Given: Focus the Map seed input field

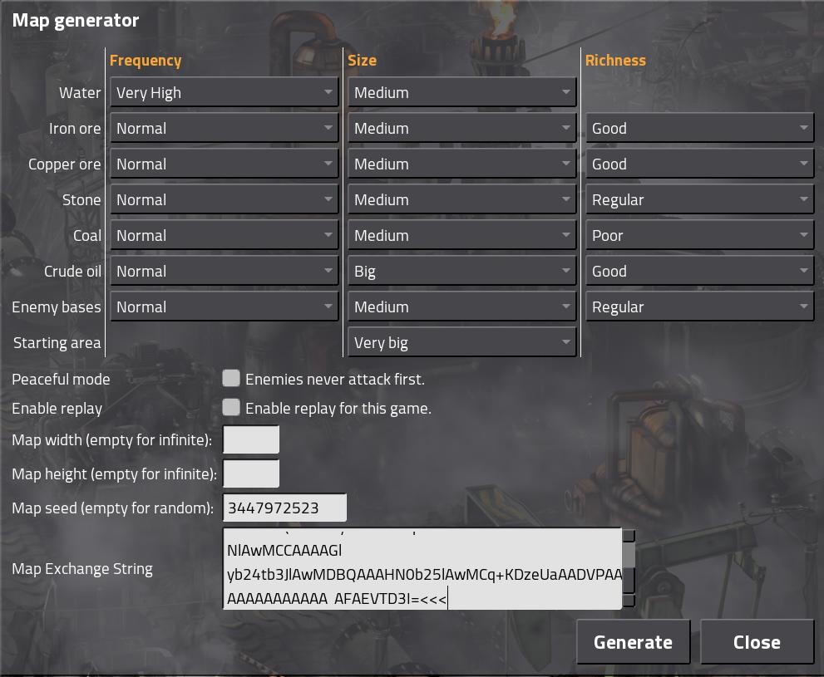Looking at the screenshot, I should [x=285, y=508].
